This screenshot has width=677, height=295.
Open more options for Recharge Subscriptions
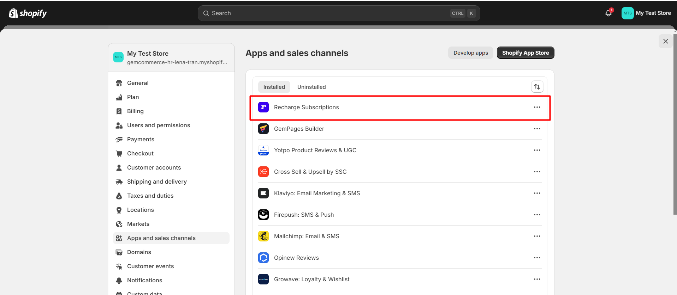coord(537,107)
